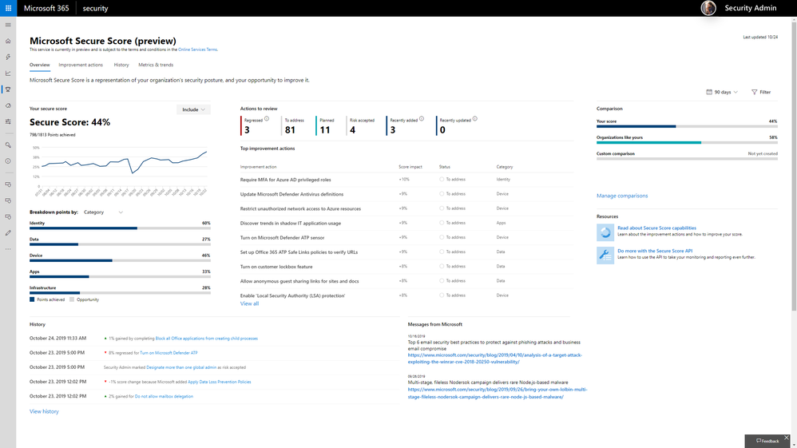
Task: Open the Breakdown points by Category dropdown
Action: (103, 212)
